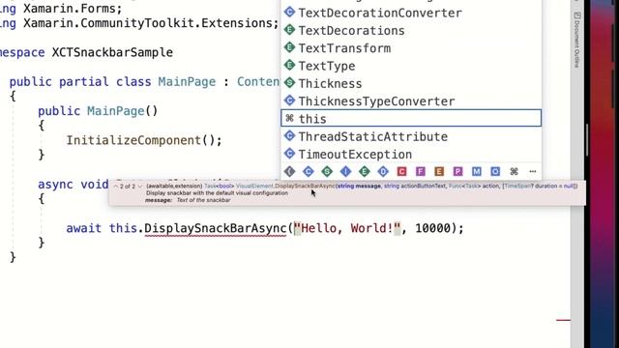Toggle the red C constants filter
619x348 pixels.
coord(402,172)
